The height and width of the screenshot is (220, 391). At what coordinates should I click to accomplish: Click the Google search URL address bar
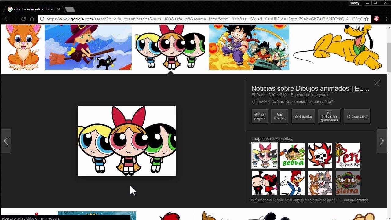204,19
